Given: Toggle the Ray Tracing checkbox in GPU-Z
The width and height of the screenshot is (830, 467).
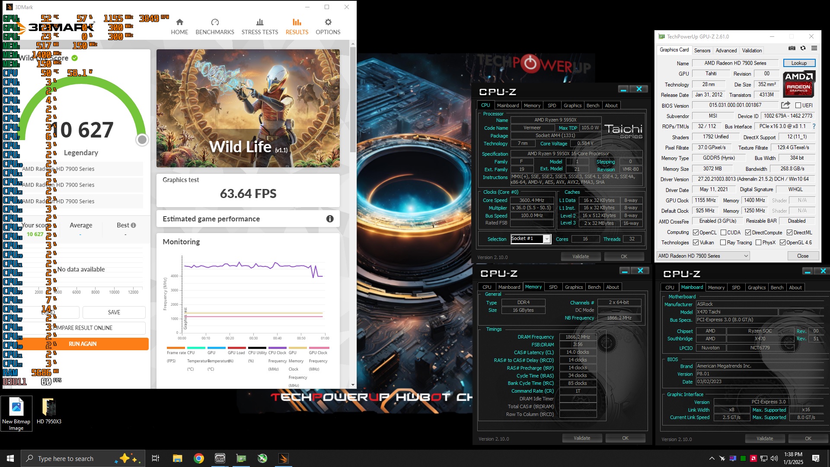Looking at the screenshot, I should coord(723,243).
